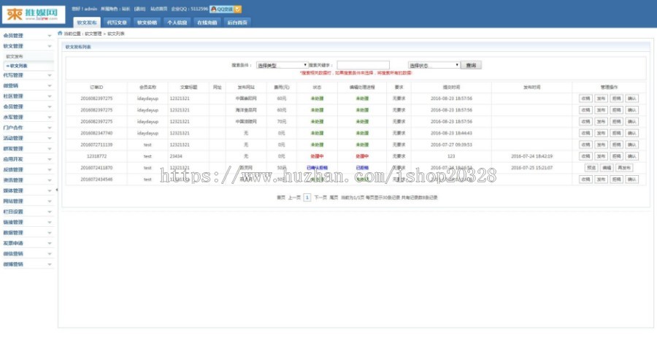Click the 尾页 pagination link
The height and width of the screenshot is (348, 657).
click(334, 197)
